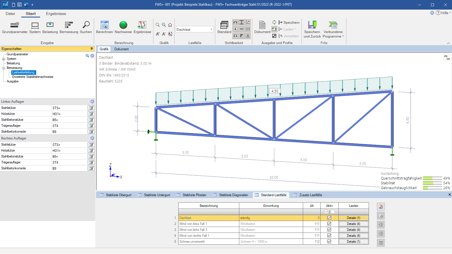Open the System input from the ribbon

[35, 28]
